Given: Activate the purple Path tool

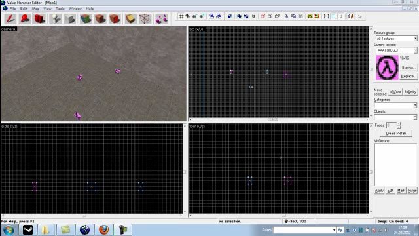Looking at the screenshot, I should coord(162,19).
